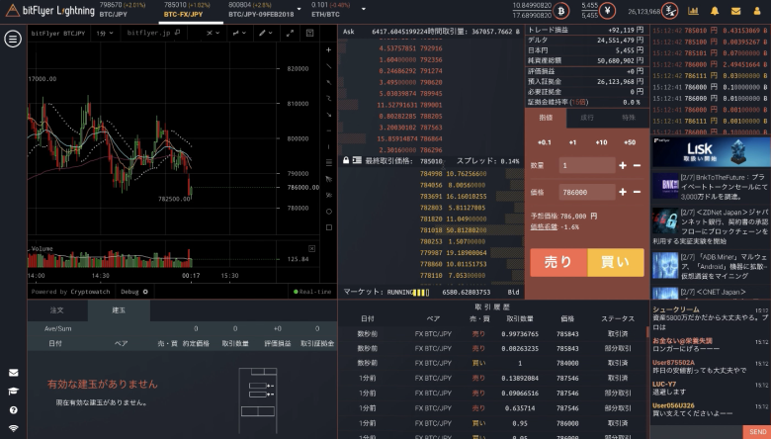Click the bitflyer.jp link in the chart toolbar
The width and height of the screenshot is (771, 439).
click(x=153, y=33)
